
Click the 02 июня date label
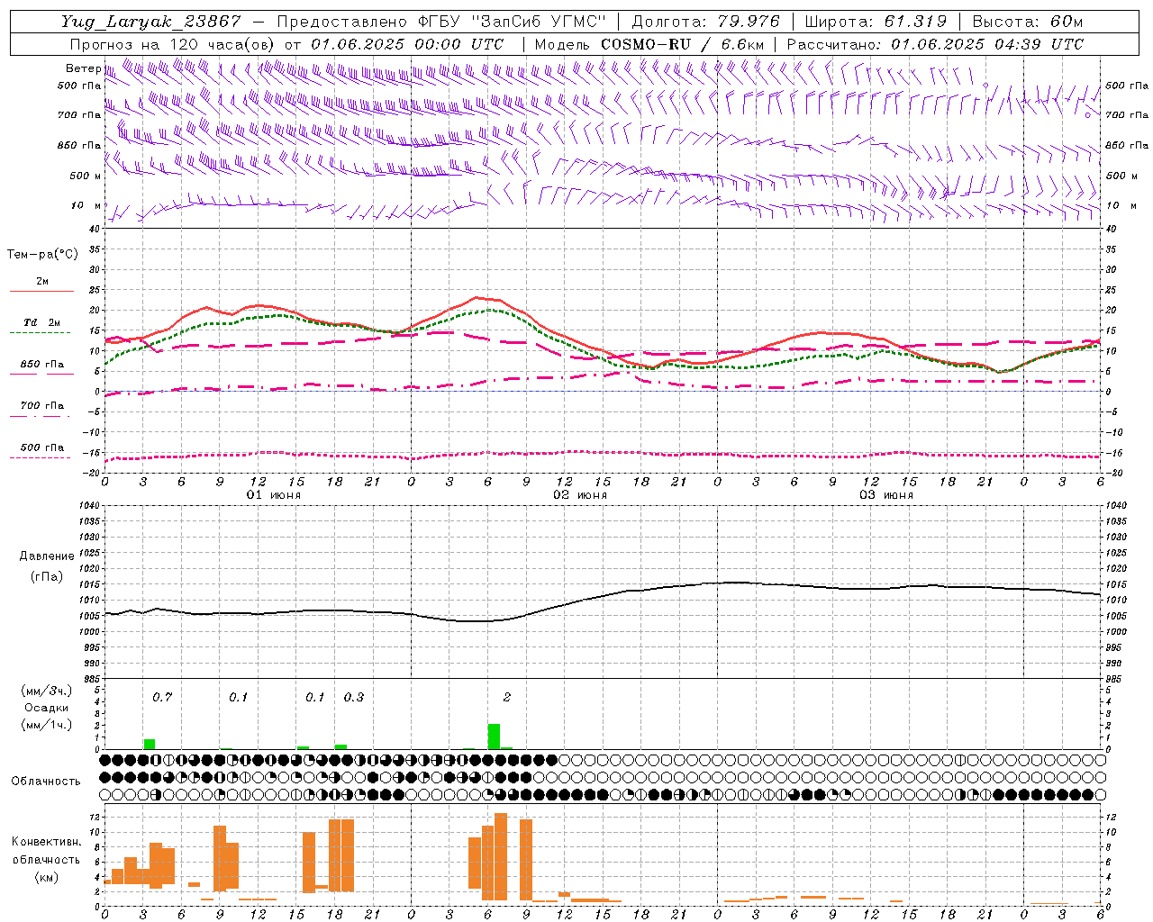click(580, 495)
